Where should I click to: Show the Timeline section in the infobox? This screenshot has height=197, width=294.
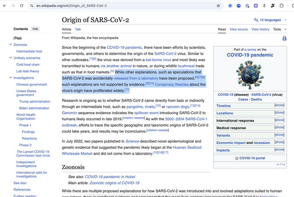(279, 105)
